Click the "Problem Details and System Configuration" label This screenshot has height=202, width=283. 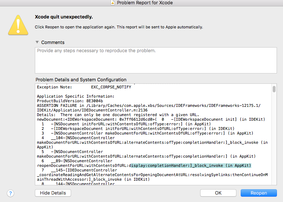click(81, 80)
